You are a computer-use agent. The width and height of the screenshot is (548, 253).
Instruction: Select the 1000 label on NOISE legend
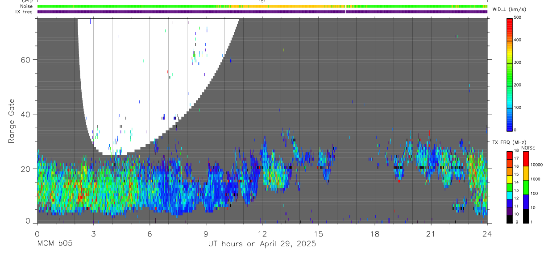[536, 179]
